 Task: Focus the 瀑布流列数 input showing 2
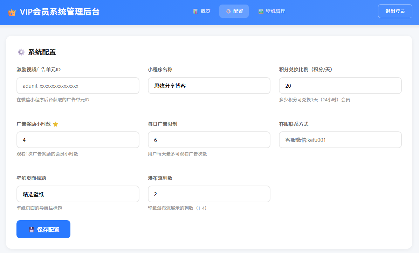(209, 194)
